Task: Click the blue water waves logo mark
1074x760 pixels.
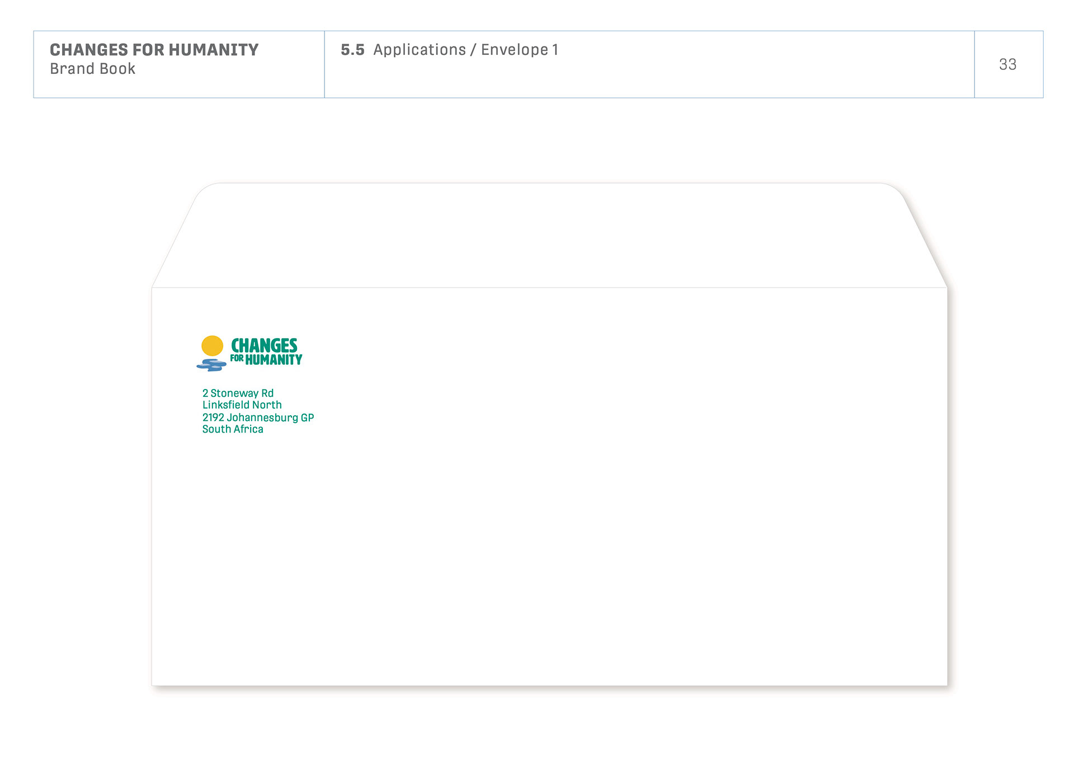Action: click(211, 365)
